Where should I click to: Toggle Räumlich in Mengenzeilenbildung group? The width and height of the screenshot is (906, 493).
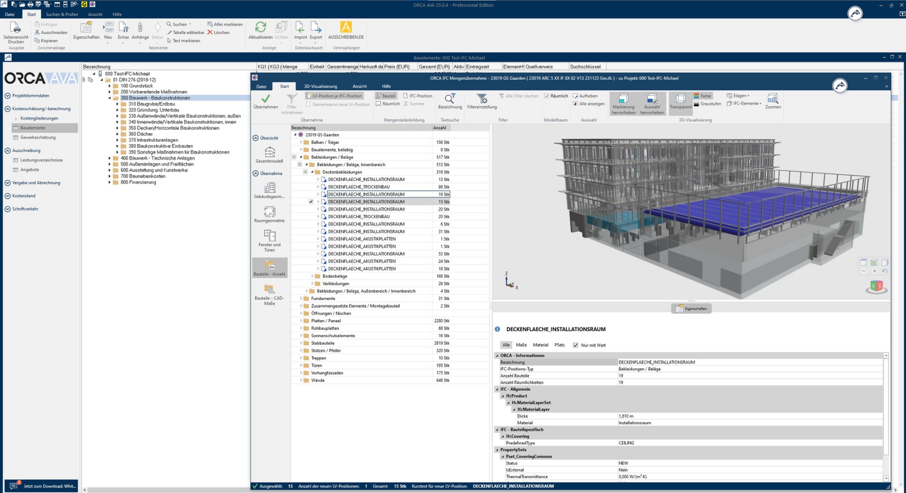pos(388,104)
